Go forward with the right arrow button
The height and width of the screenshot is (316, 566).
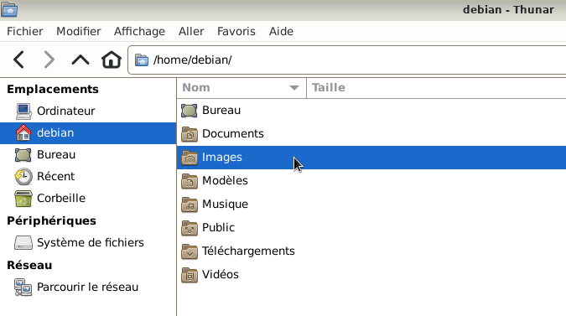click(x=49, y=60)
